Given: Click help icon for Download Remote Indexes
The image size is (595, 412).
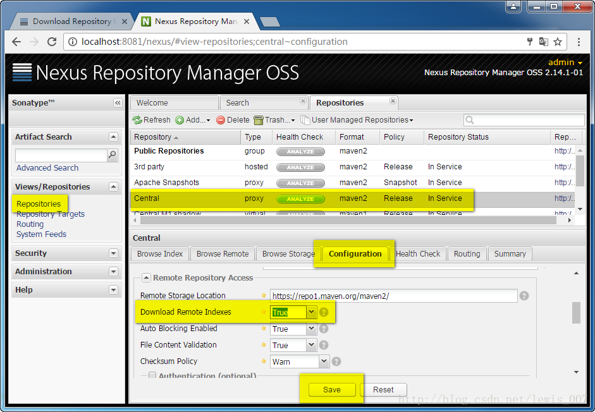Looking at the screenshot, I should pyautogui.click(x=324, y=312).
